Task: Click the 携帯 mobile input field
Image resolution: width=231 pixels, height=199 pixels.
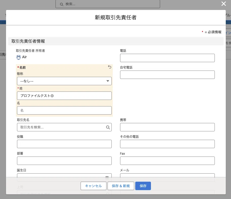Action: point(167,127)
